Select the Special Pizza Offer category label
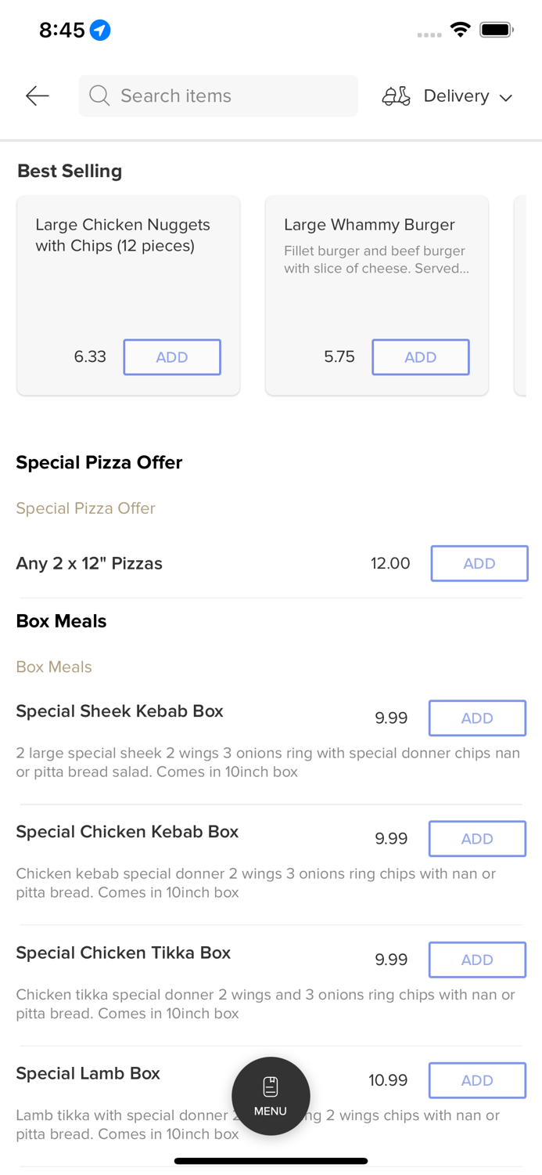The image size is (542, 1175). [86, 508]
